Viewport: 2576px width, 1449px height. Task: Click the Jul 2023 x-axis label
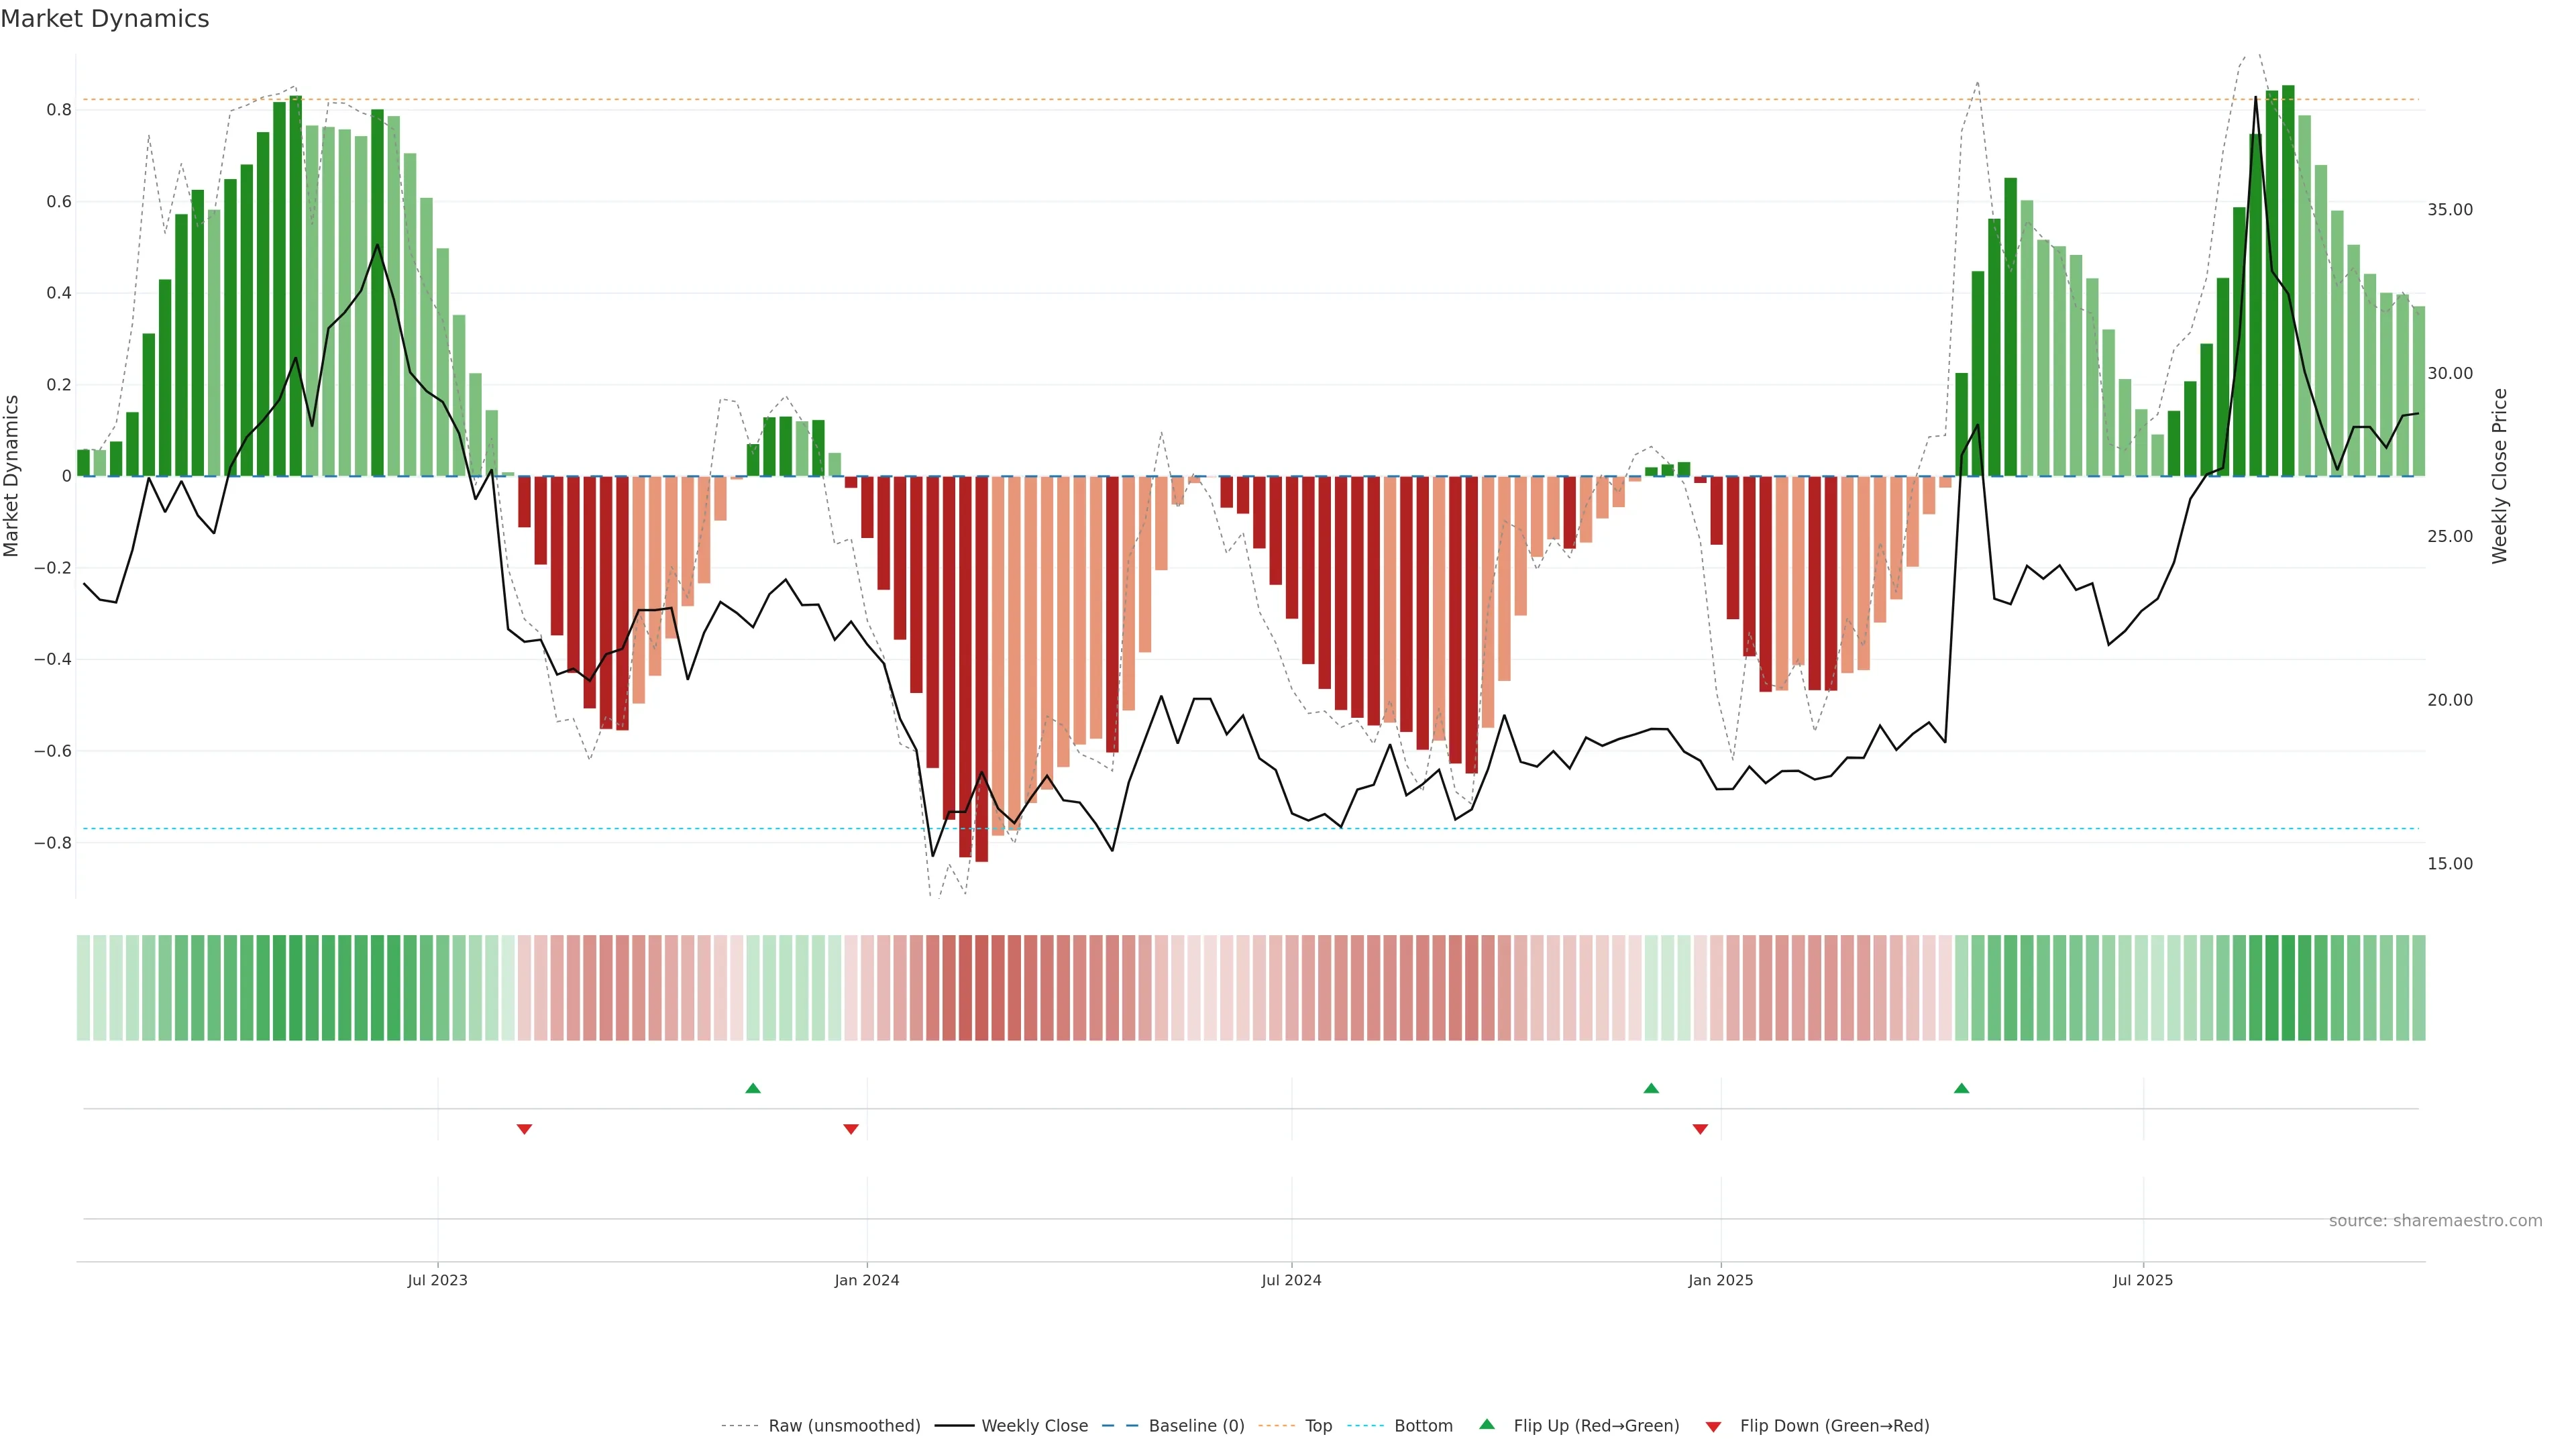437,1280
